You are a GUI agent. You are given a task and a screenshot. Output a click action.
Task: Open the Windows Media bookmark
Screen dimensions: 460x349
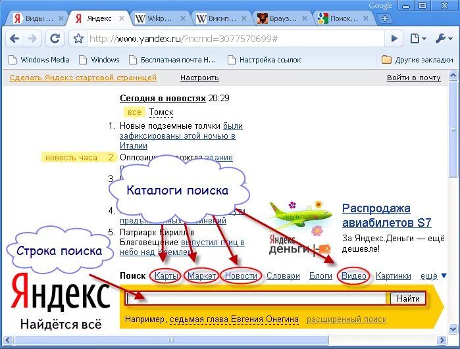click(39, 60)
